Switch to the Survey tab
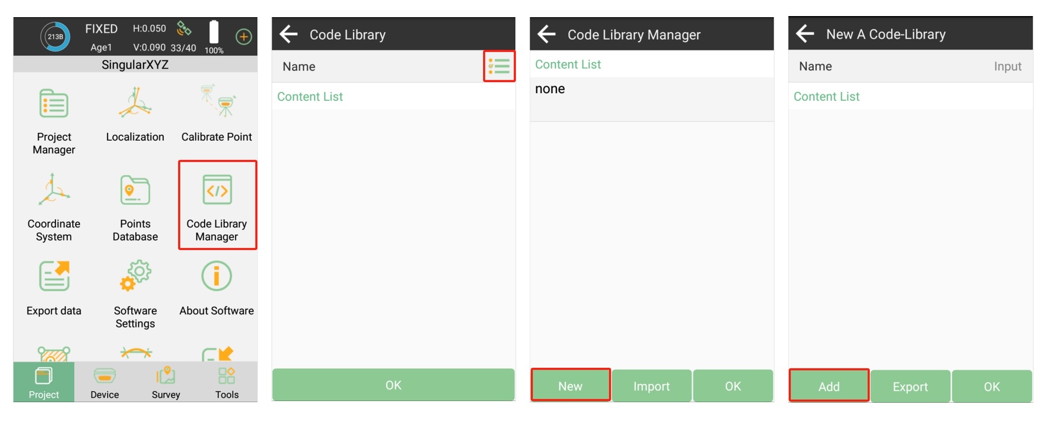 tap(166, 383)
